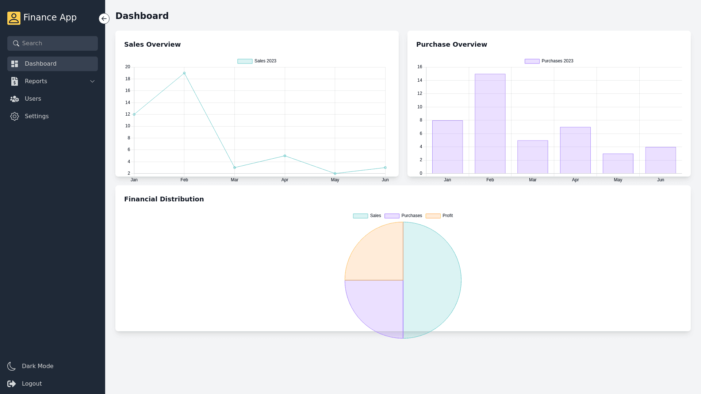
Task: Click the Dashboard grid icon
Action: pyautogui.click(x=15, y=64)
